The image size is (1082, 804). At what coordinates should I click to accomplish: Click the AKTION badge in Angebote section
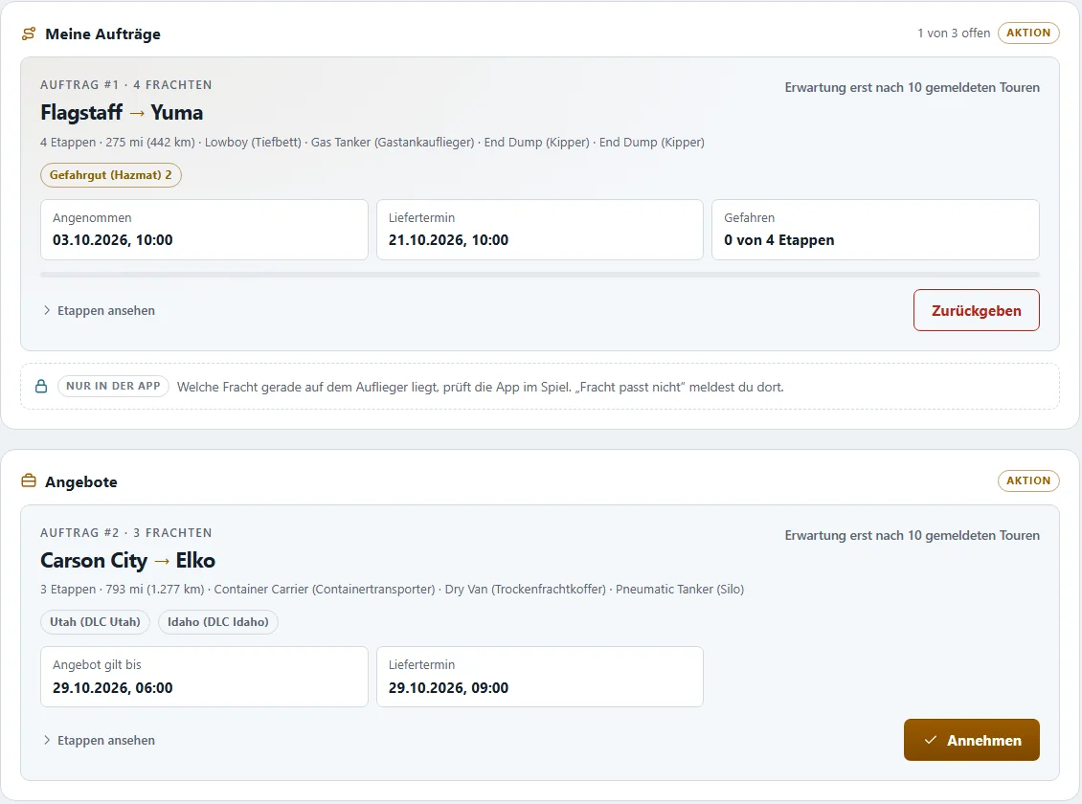coord(1028,480)
